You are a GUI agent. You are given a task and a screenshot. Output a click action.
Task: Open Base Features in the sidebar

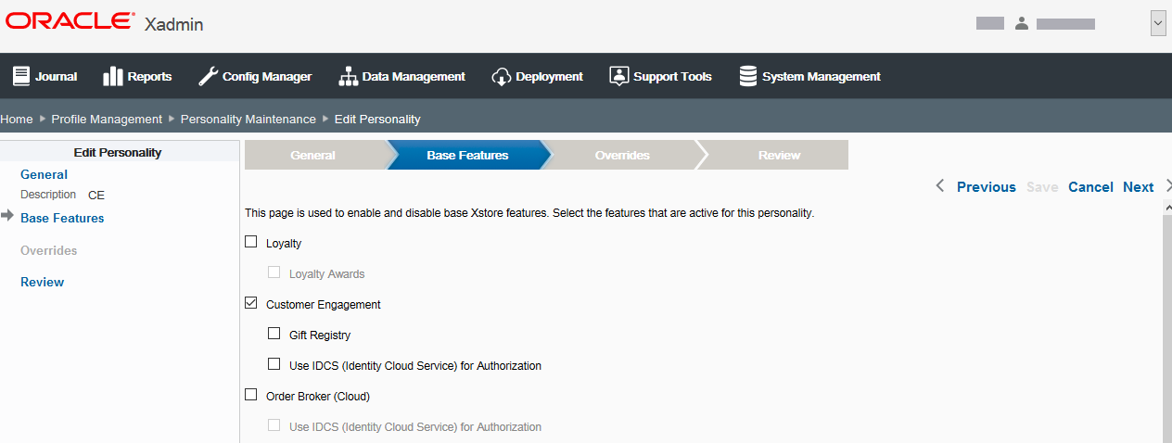62,218
